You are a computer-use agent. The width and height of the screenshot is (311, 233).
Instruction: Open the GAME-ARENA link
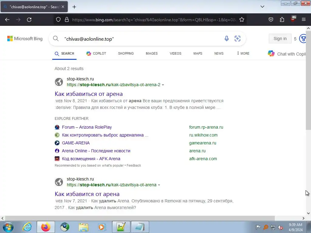(x=76, y=143)
